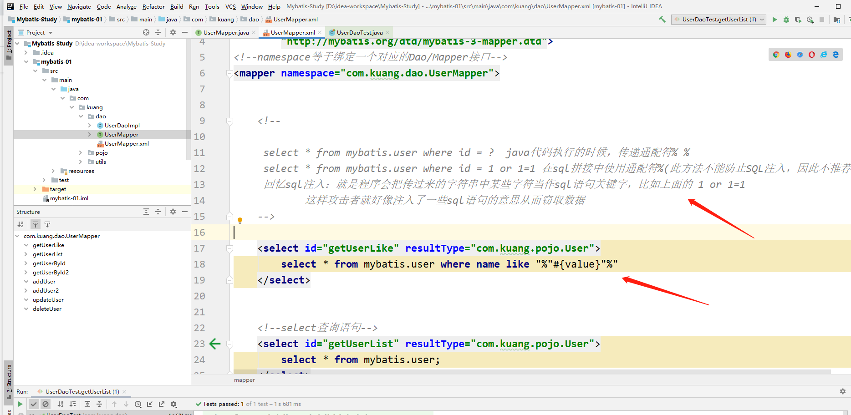The height and width of the screenshot is (415, 851).
Task: Open the Project Structure icon in the toolbar
Action: coord(837,20)
